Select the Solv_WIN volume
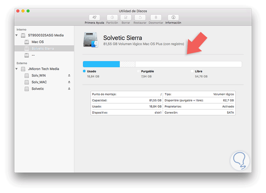266x193 pixels. (x=44, y=76)
